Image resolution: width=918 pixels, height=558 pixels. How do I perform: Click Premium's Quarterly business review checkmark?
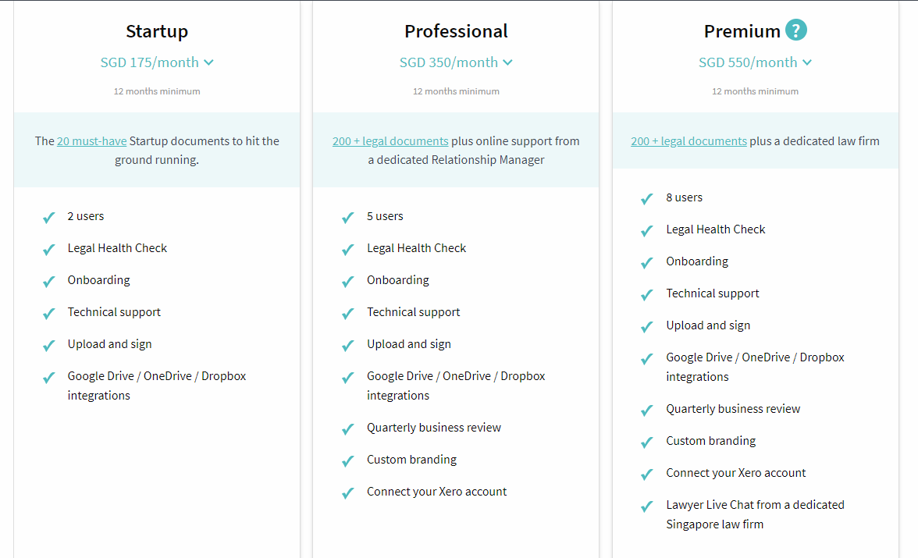point(647,411)
